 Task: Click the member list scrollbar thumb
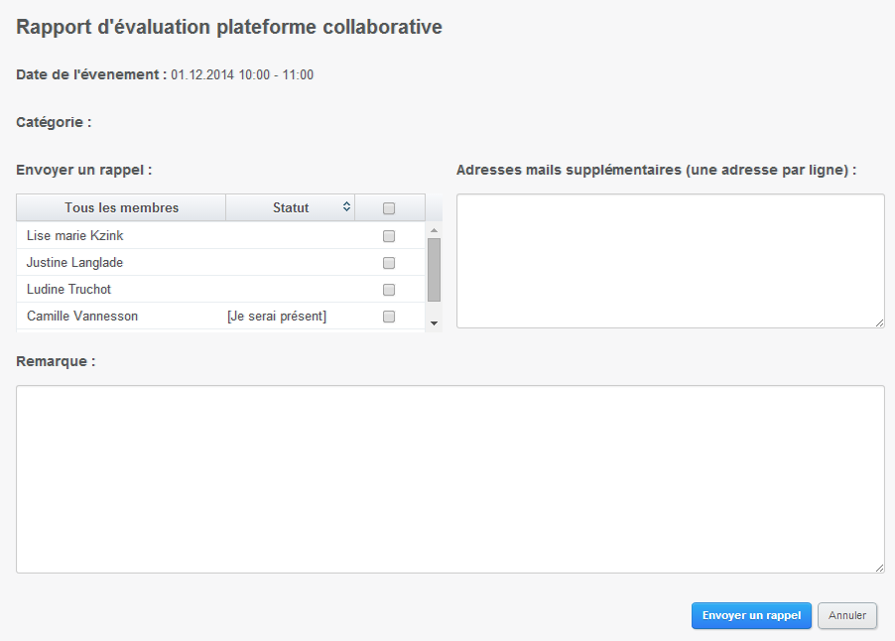[434, 270]
